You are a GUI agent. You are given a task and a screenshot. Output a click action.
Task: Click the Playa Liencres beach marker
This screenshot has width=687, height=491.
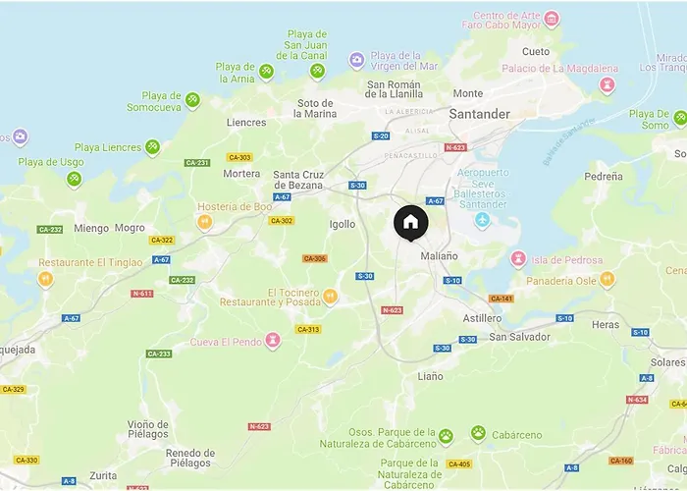152,147
